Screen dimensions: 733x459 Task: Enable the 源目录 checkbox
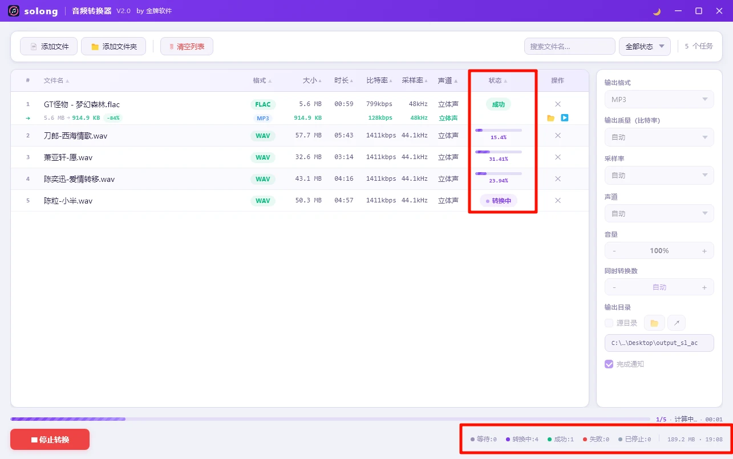pos(609,323)
